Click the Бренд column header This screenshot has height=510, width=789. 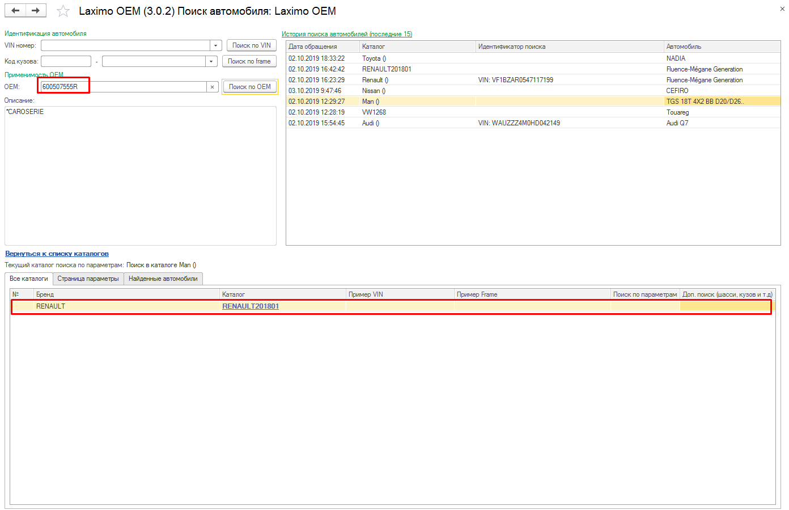(x=126, y=294)
